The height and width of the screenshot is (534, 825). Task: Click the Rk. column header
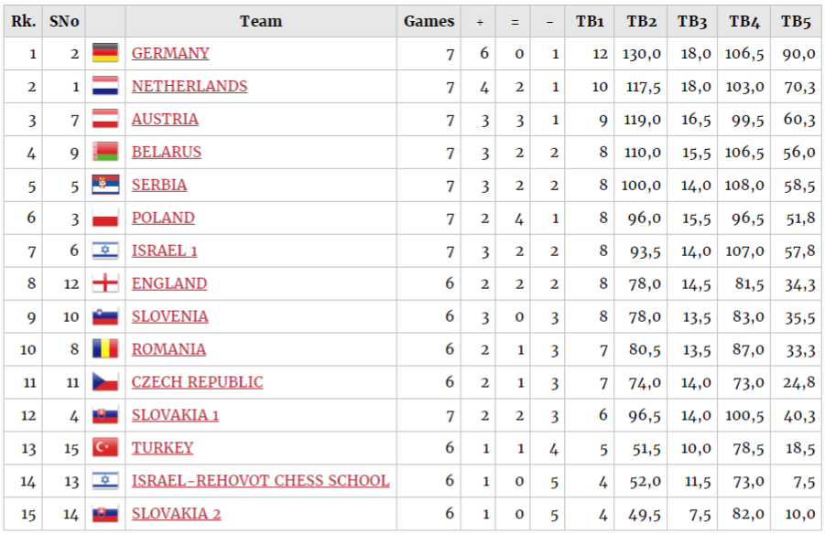click(24, 22)
